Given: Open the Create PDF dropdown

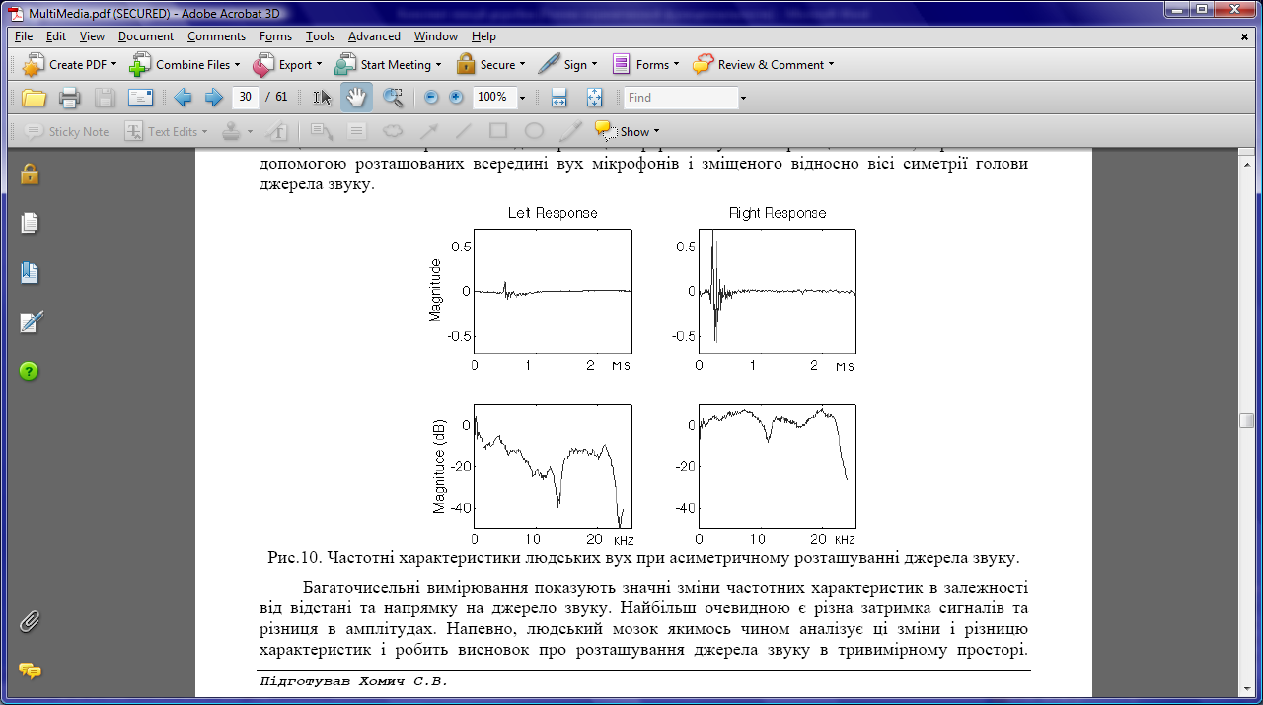Looking at the screenshot, I should tap(70, 65).
